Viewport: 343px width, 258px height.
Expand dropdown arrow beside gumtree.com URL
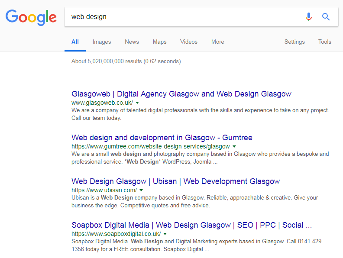[x=234, y=146]
